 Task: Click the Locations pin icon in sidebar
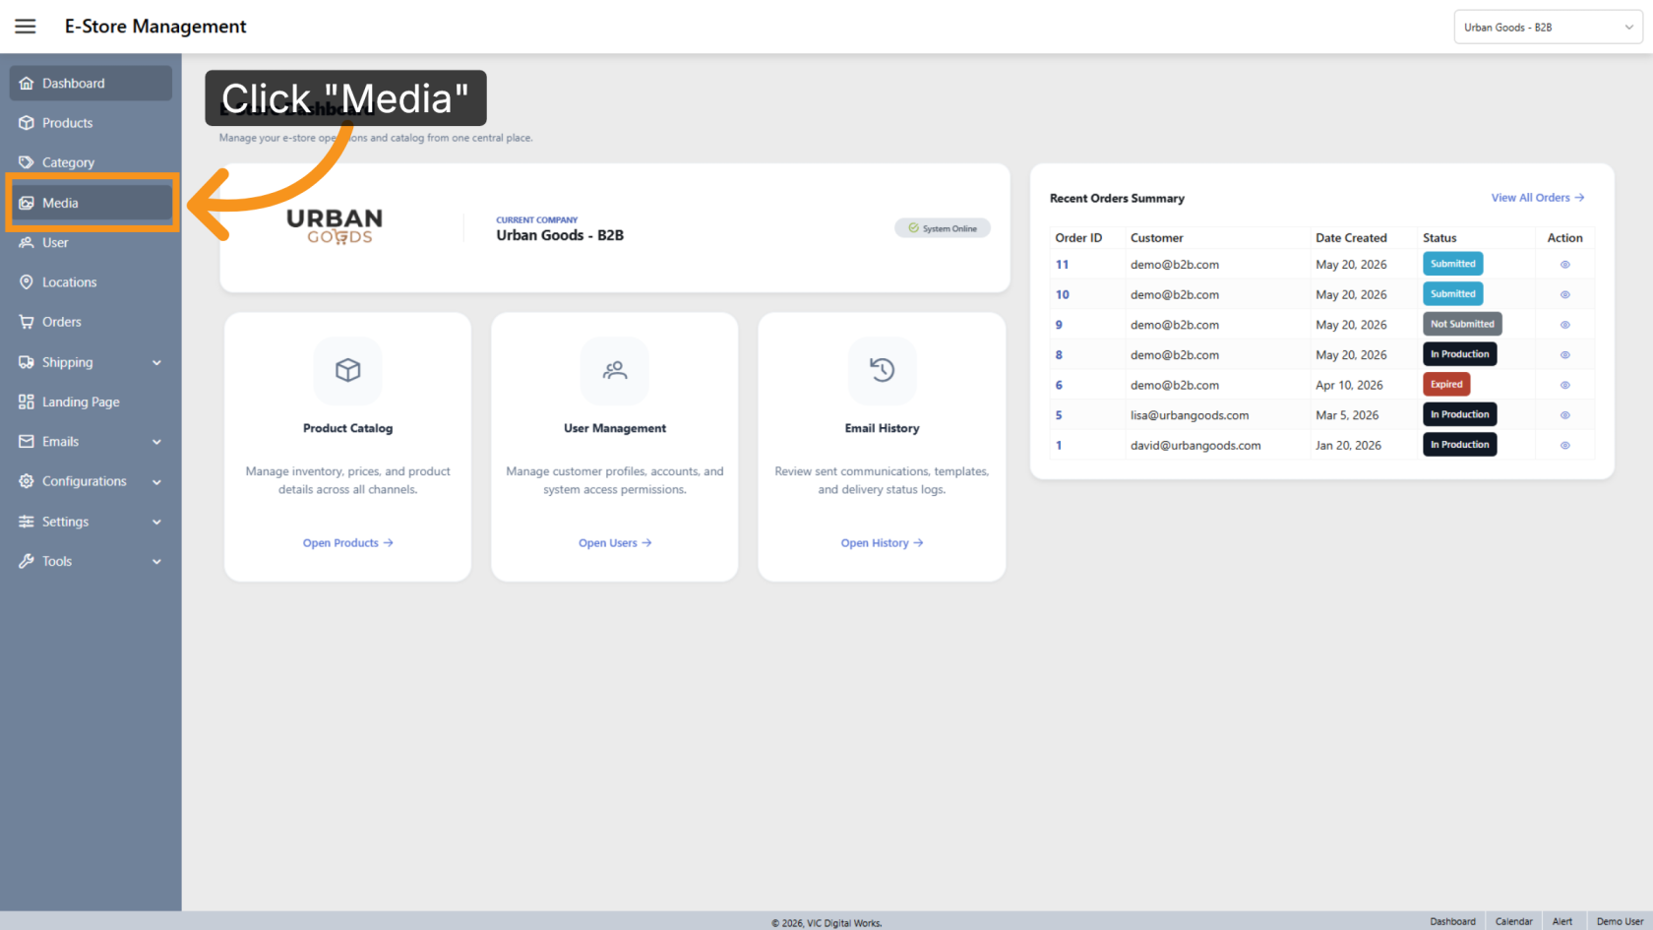tap(27, 282)
